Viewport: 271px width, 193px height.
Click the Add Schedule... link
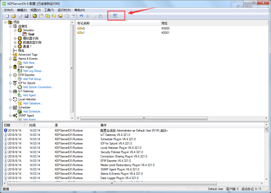[33, 111]
